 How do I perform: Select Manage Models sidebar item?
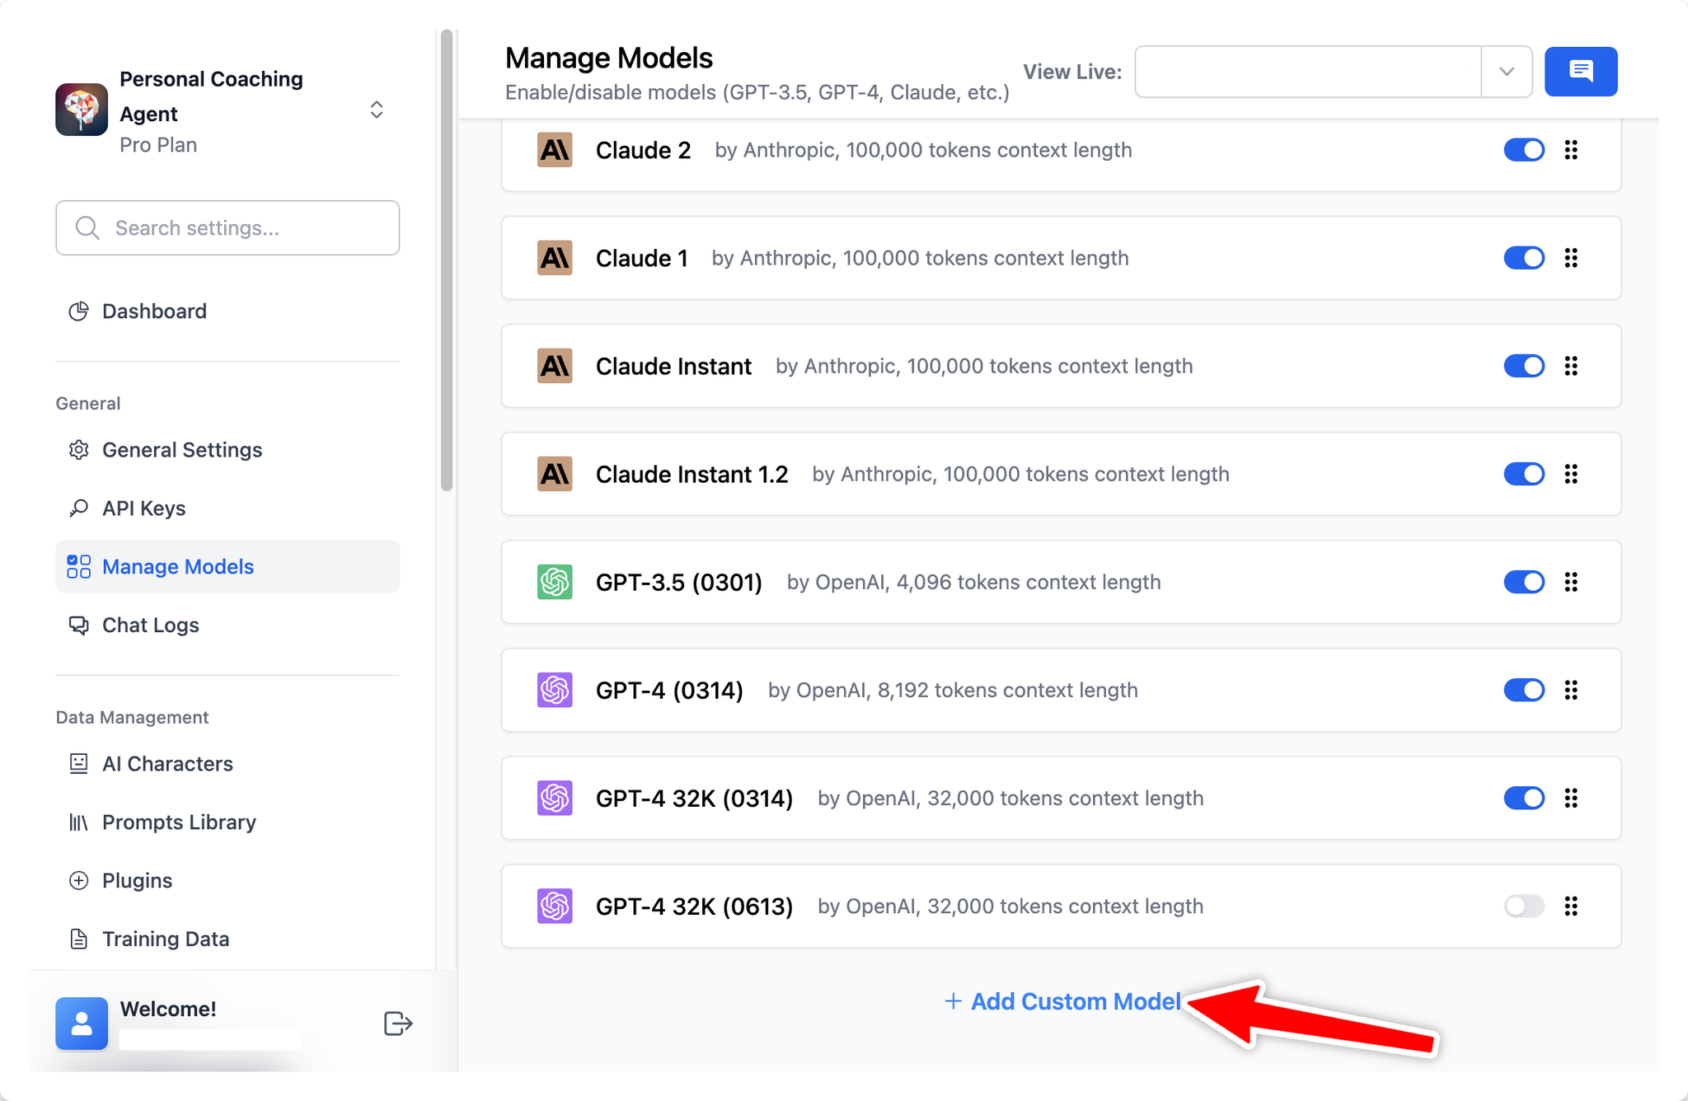click(227, 567)
